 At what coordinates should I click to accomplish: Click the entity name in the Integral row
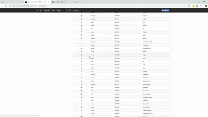point(92,71)
